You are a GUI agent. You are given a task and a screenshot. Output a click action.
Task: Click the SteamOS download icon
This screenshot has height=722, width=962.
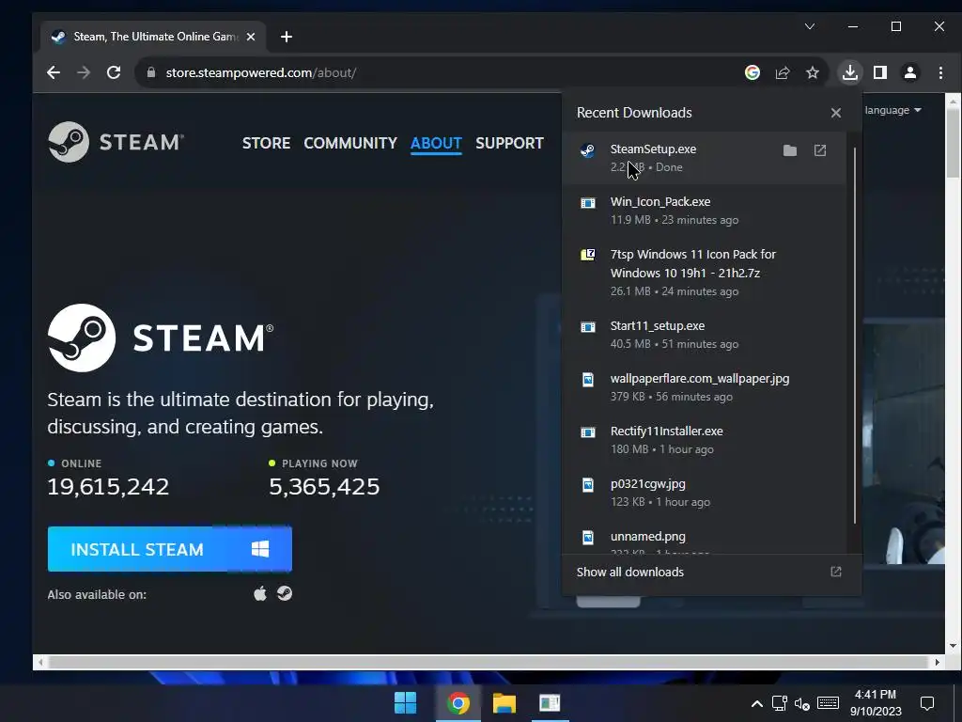point(285,594)
